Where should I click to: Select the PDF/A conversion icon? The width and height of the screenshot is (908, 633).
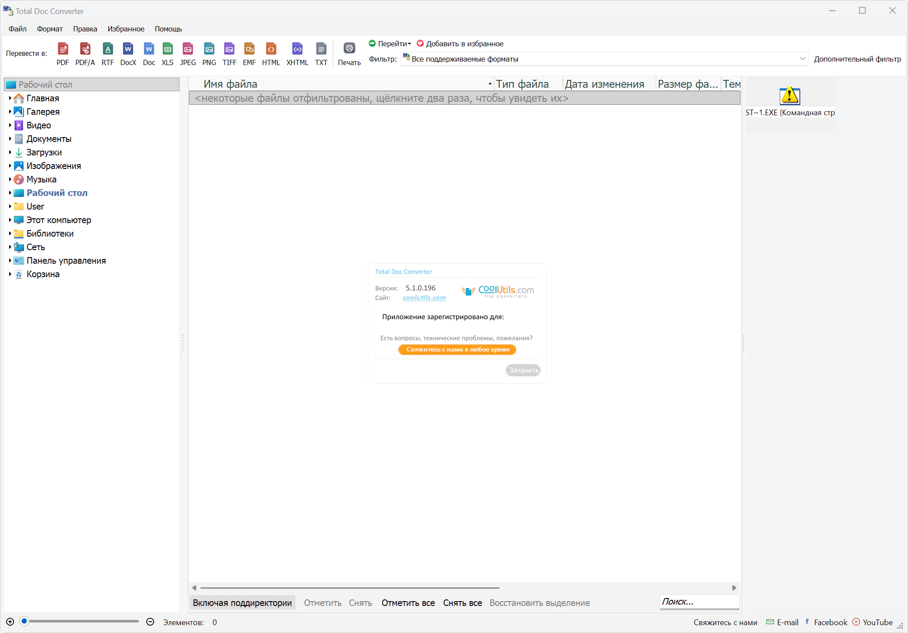(x=85, y=54)
